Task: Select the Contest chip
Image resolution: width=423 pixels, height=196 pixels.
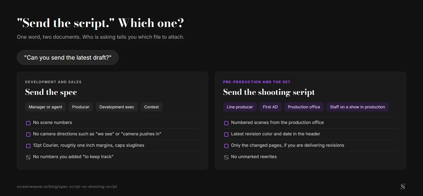Action: (151, 107)
